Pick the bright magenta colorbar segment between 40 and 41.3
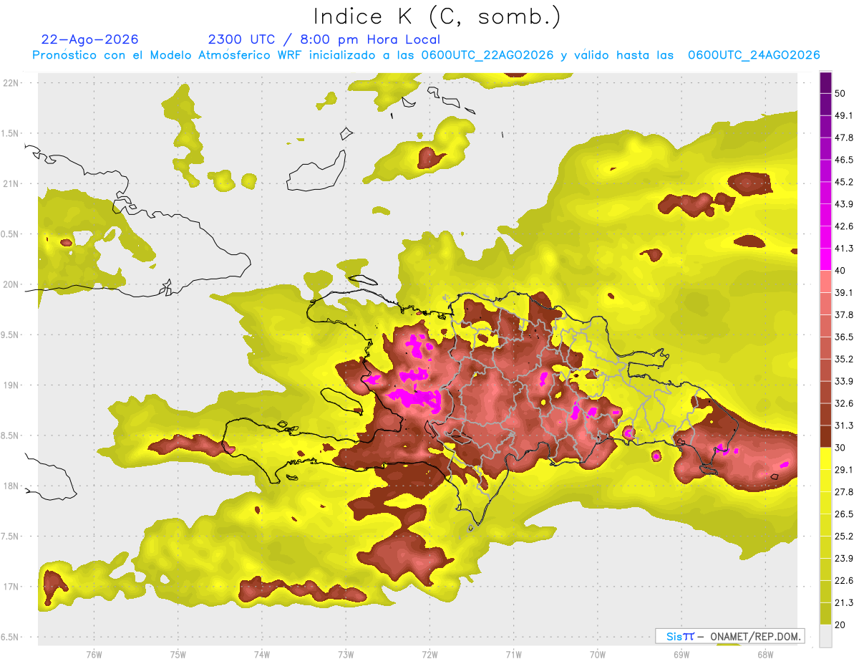 (x=826, y=259)
